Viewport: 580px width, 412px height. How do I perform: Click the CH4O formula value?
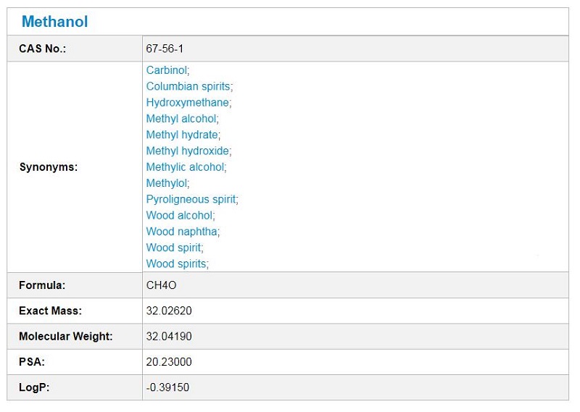click(x=161, y=285)
